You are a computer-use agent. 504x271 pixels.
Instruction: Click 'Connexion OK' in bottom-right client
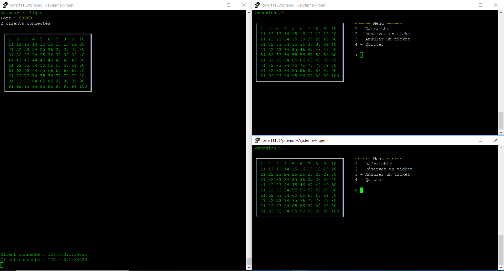tap(268, 148)
